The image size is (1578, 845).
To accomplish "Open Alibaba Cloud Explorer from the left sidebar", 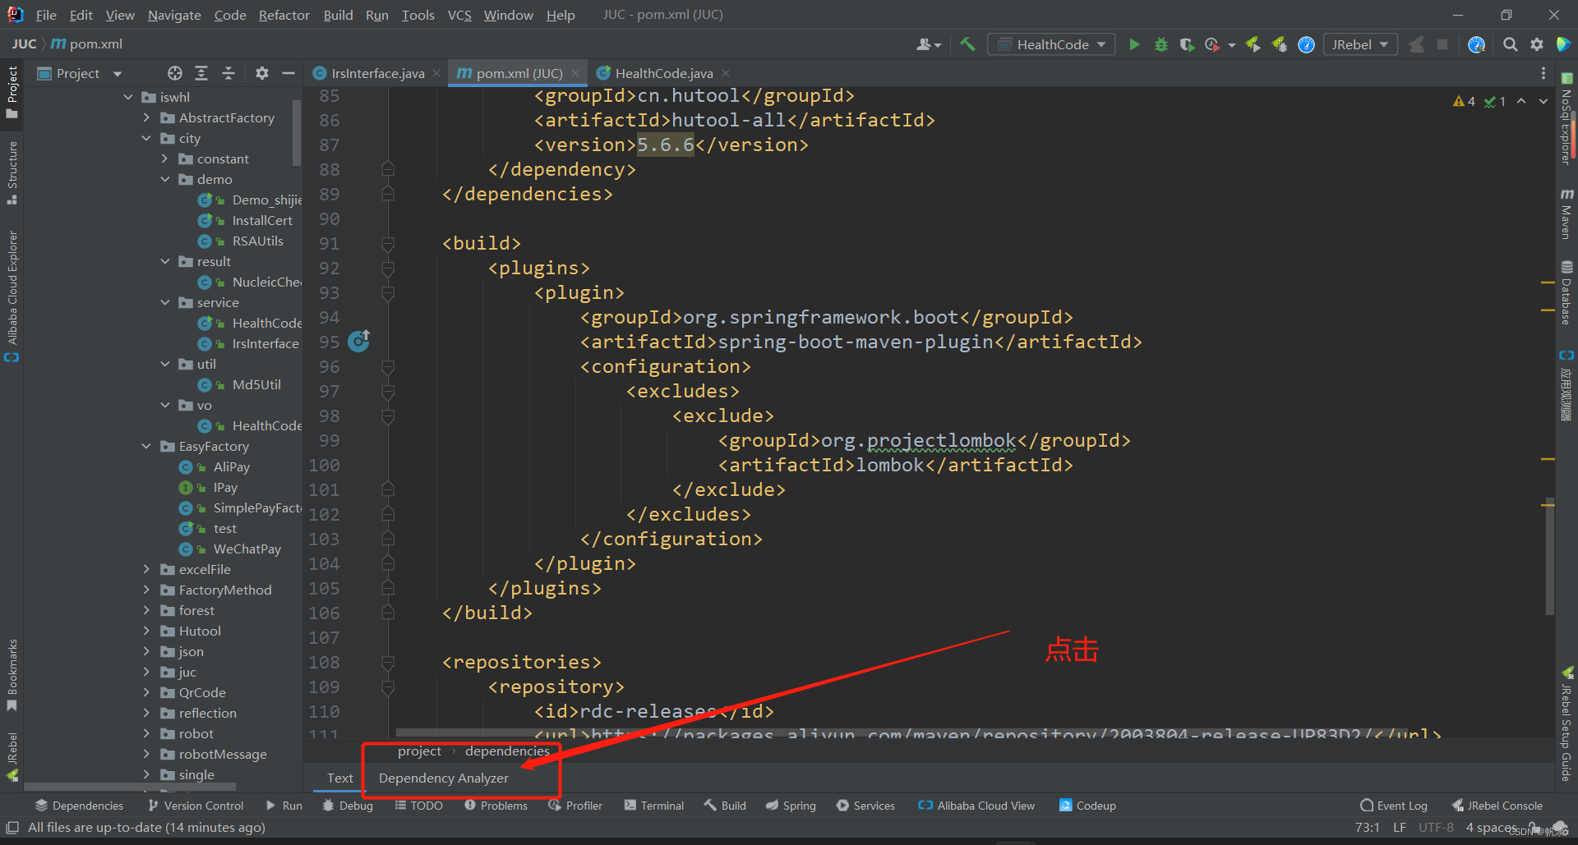I will tap(12, 296).
